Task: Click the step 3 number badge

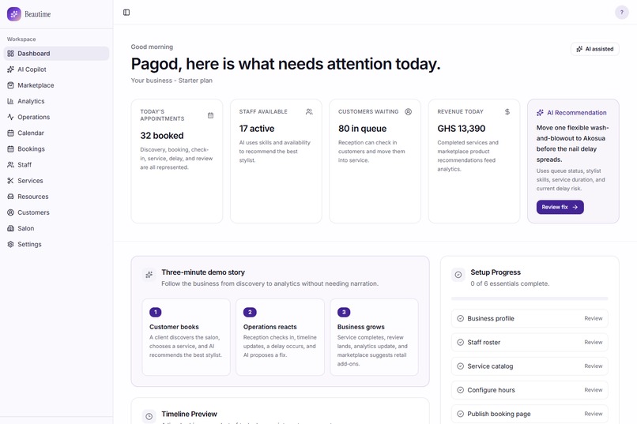Action: [344, 312]
